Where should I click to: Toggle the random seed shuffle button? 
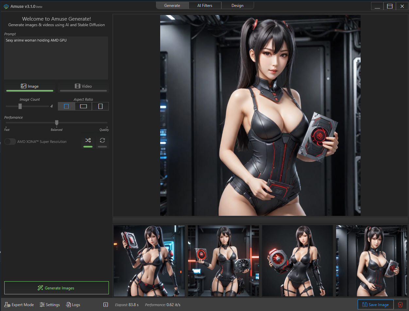tap(88, 142)
